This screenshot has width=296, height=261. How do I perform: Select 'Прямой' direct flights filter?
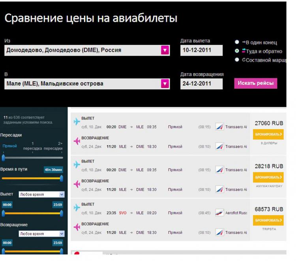[10, 146]
